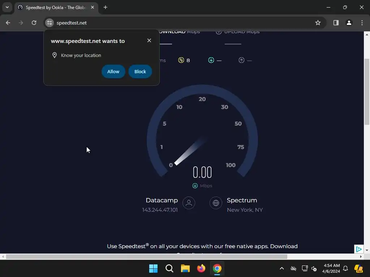Go back to the previous page
370x277 pixels.
click(8, 23)
